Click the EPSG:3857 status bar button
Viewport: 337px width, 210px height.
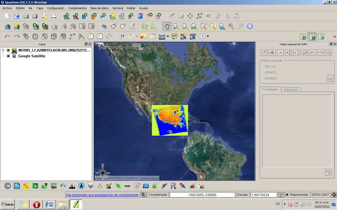pos(320,195)
